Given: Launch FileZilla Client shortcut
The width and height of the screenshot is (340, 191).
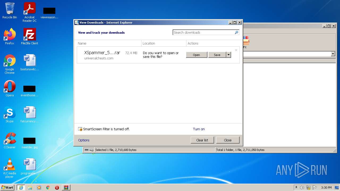Looking at the screenshot, I should (x=29, y=37).
